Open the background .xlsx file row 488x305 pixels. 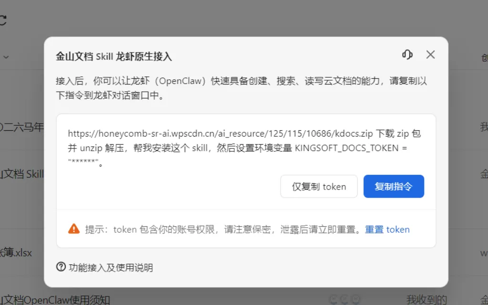(16, 252)
